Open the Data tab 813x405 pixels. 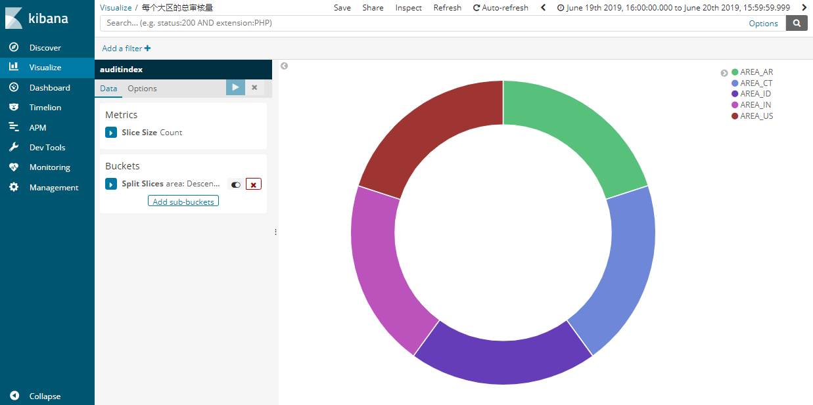pos(108,89)
